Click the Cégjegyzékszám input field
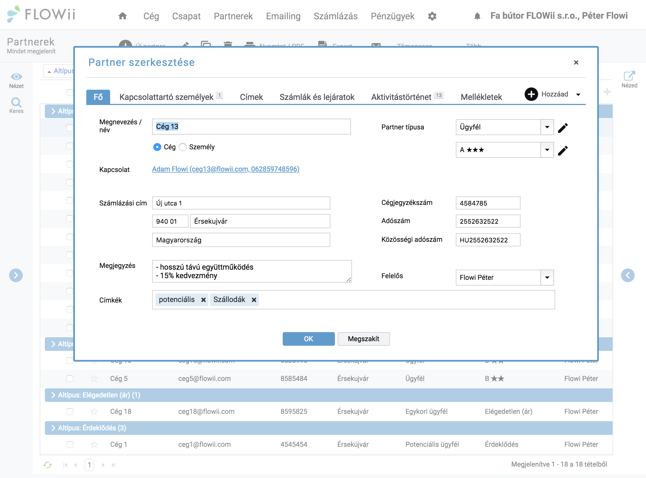Viewport: 646px width, 478px height. click(488, 203)
